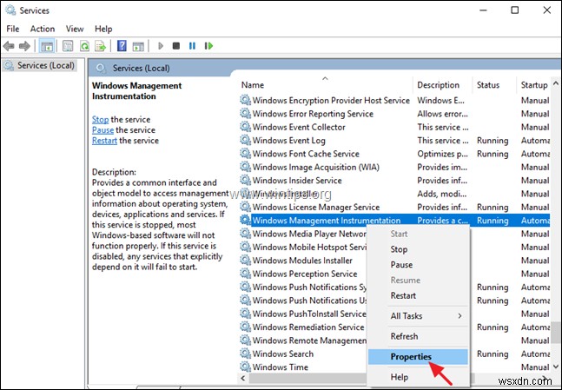Toggle Show/Hide Console Tree toolbar icon
Viewport: 562px width, 390px height.
47,46
